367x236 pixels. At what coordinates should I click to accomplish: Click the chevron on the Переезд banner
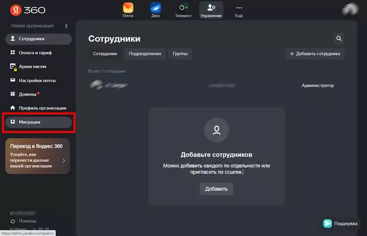click(64, 161)
